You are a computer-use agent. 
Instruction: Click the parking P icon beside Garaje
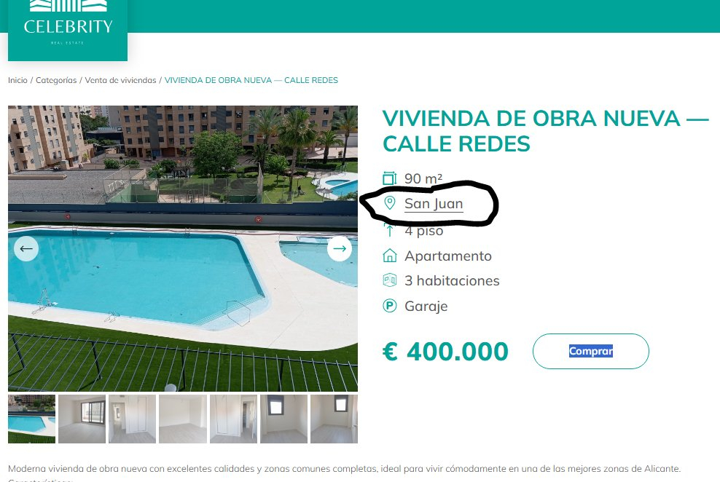coord(389,305)
